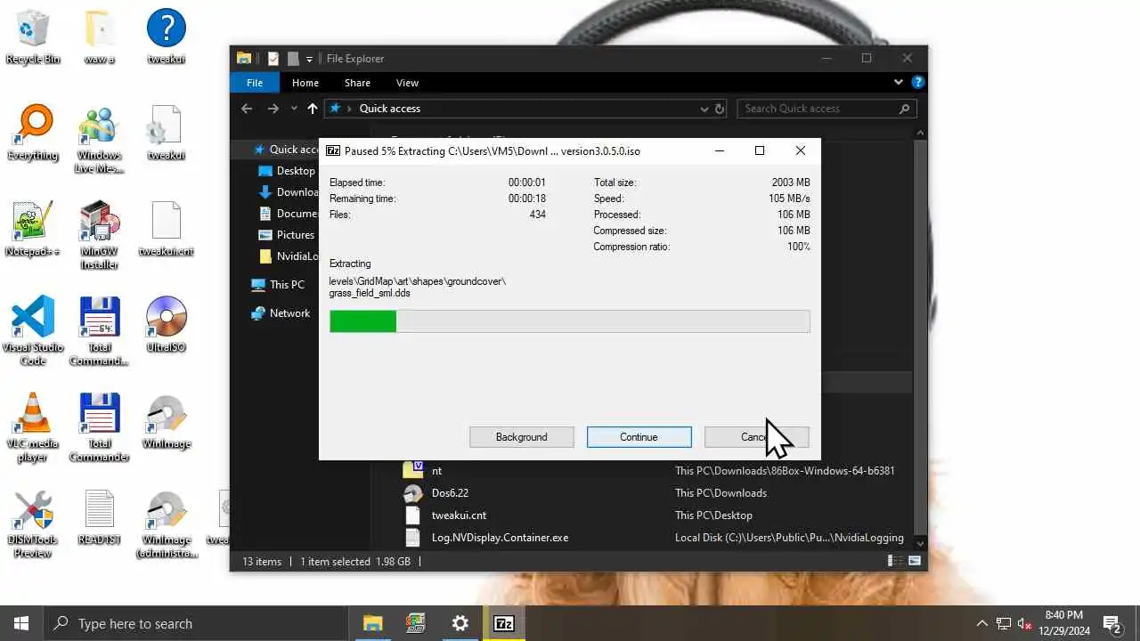Viewport: 1140px width, 641px height.
Task: Show hidden system tray icons
Action: point(982,623)
